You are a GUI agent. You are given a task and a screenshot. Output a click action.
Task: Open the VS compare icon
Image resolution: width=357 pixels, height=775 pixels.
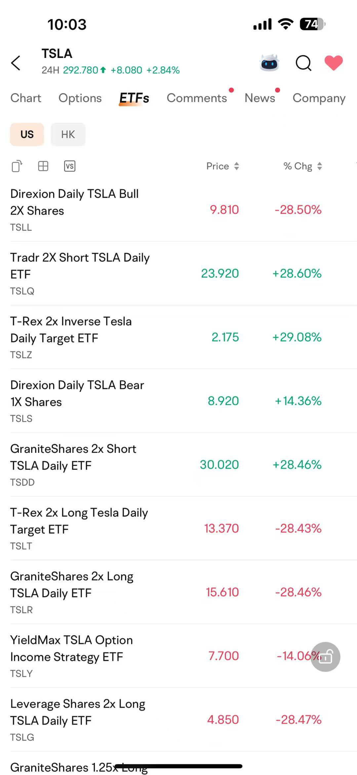pos(69,166)
